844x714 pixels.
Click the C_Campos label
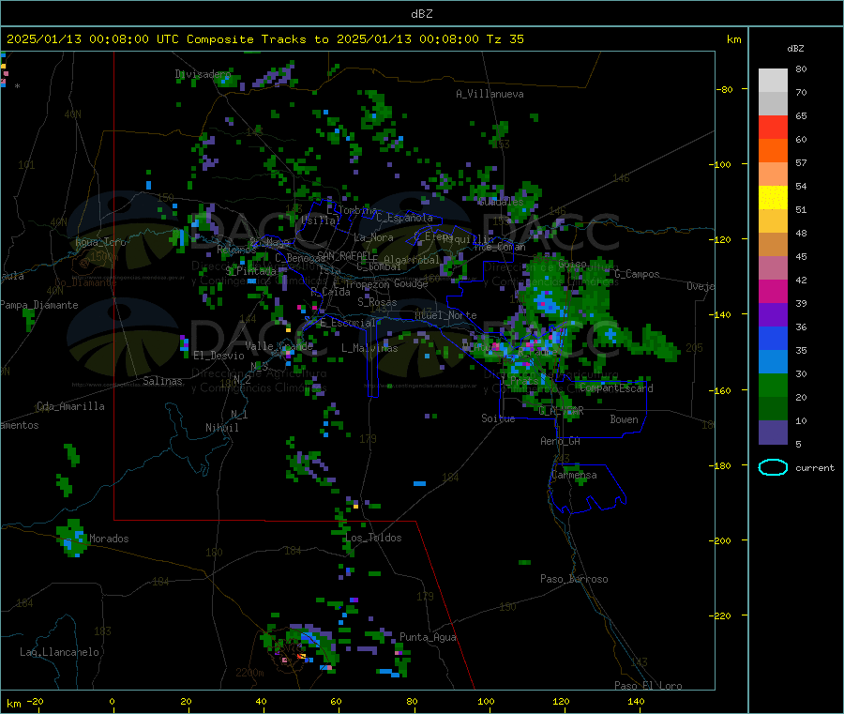637,274
